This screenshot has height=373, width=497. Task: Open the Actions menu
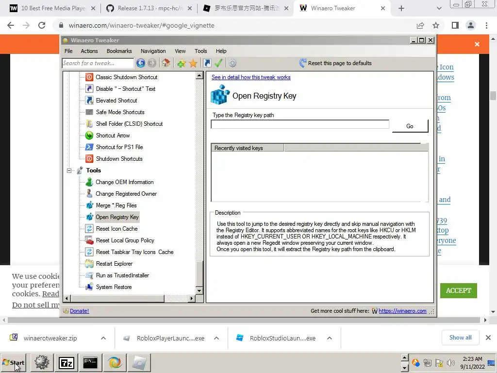(x=89, y=51)
